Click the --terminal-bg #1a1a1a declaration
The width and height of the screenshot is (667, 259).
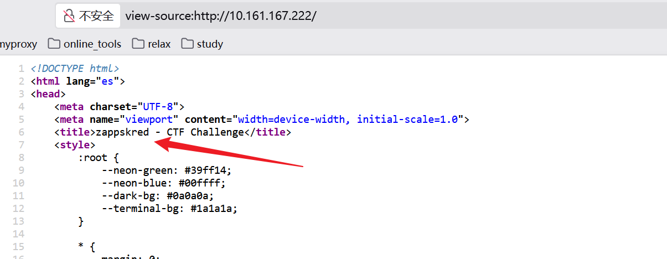[170, 209]
